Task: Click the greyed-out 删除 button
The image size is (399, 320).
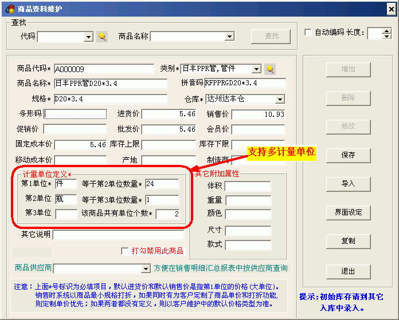Action: coord(348,98)
